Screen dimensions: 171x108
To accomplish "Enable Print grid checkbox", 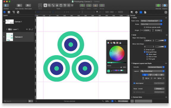I will pyautogui.click(x=147, y=59).
